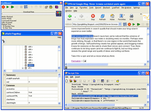Open the Settings menu in browser
Image resolution: width=151 pixels, height=111 pixels.
pyautogui.click(x=136, y=8)
